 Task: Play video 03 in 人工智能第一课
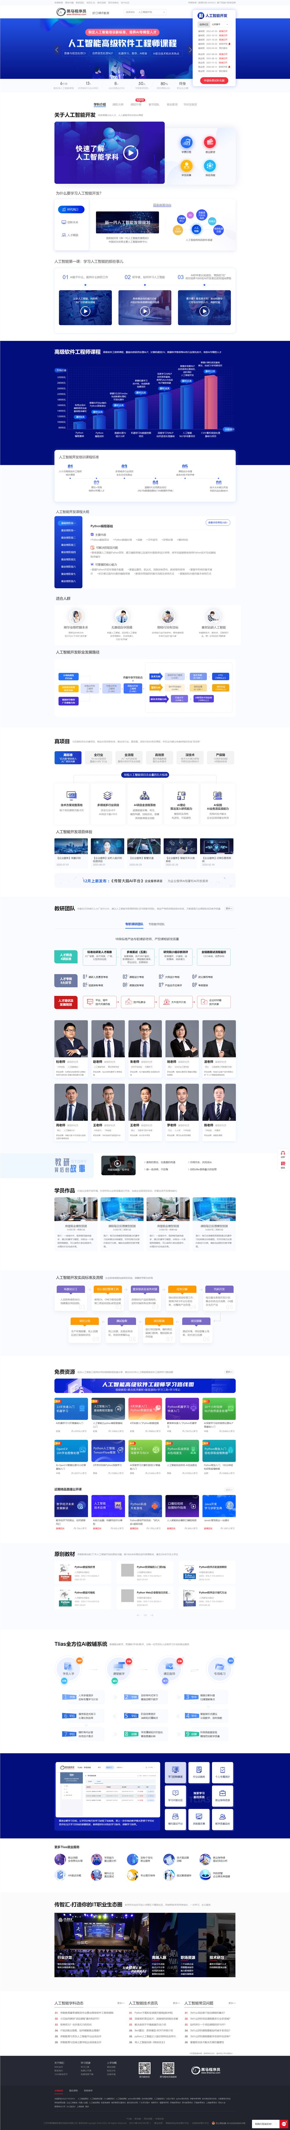pyautogui.click(x=204, y=311)
